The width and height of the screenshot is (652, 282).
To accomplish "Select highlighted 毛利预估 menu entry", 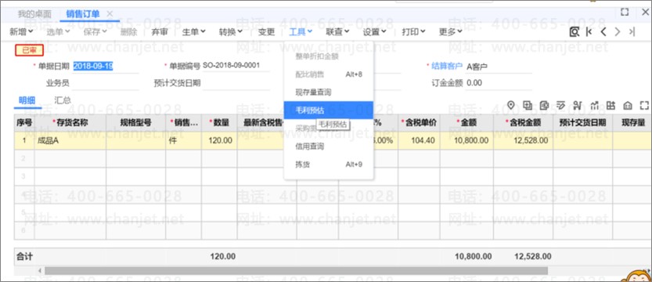I will point(329,110).
